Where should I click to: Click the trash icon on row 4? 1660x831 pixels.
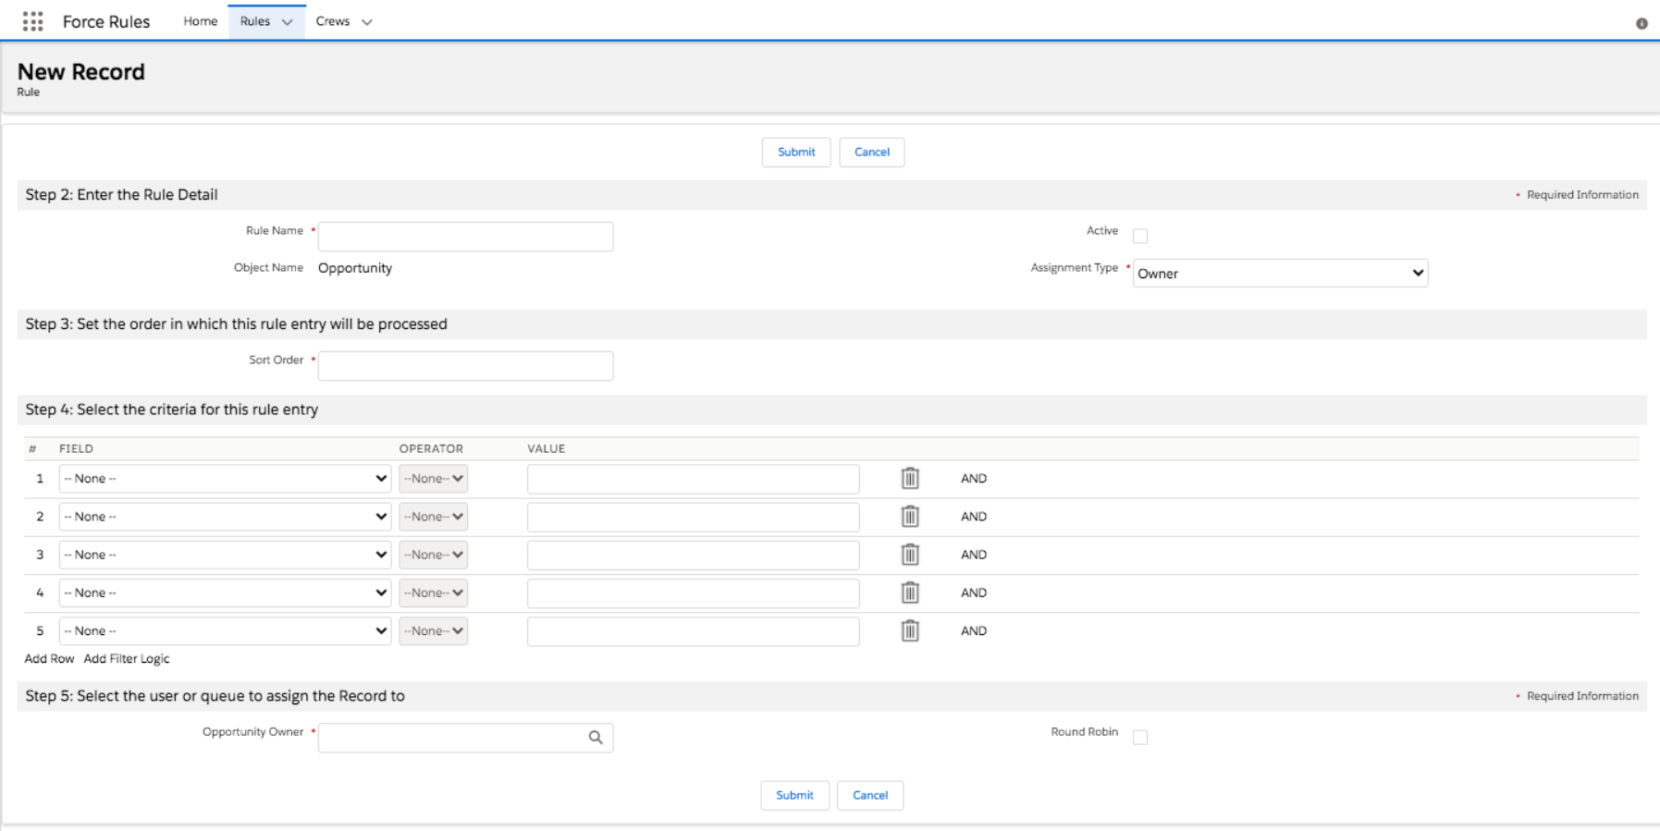[910, 593]
